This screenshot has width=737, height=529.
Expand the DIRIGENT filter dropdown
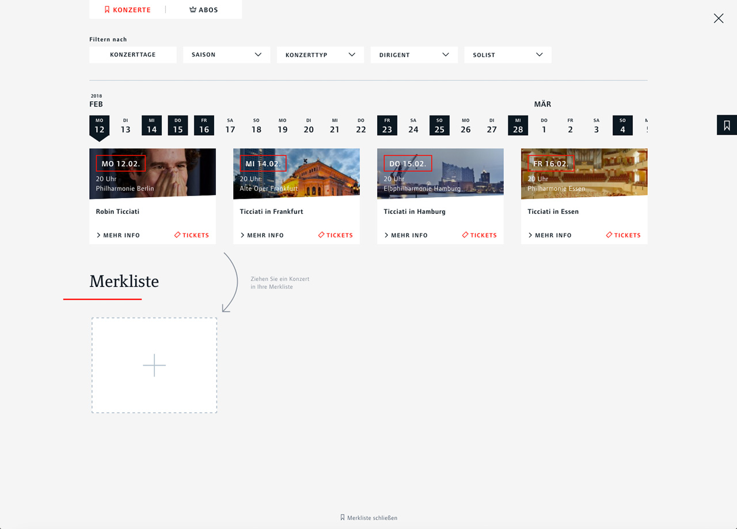tap(415, 55)
